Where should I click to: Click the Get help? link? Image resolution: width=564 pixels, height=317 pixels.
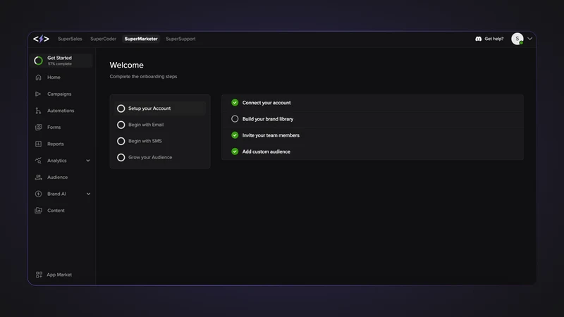[494, 39]
